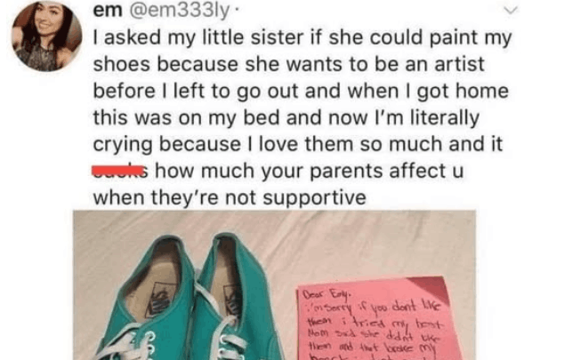Open the attached shoes photo
This screenshot has width=565, height=360.
pos(274,285)
